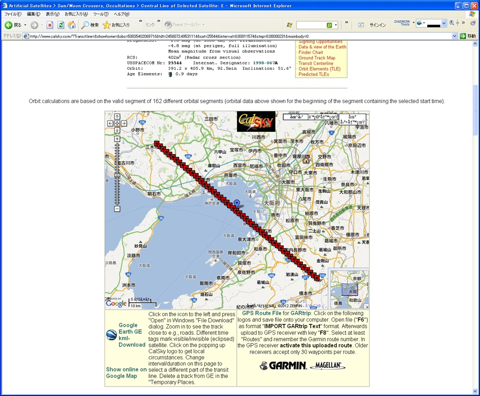
Task: Open the Transit Centerline link
Action: tap(316, 63)
